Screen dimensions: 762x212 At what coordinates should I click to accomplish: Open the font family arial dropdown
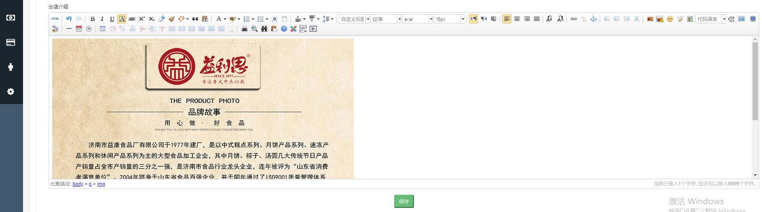tap(431, 19)
